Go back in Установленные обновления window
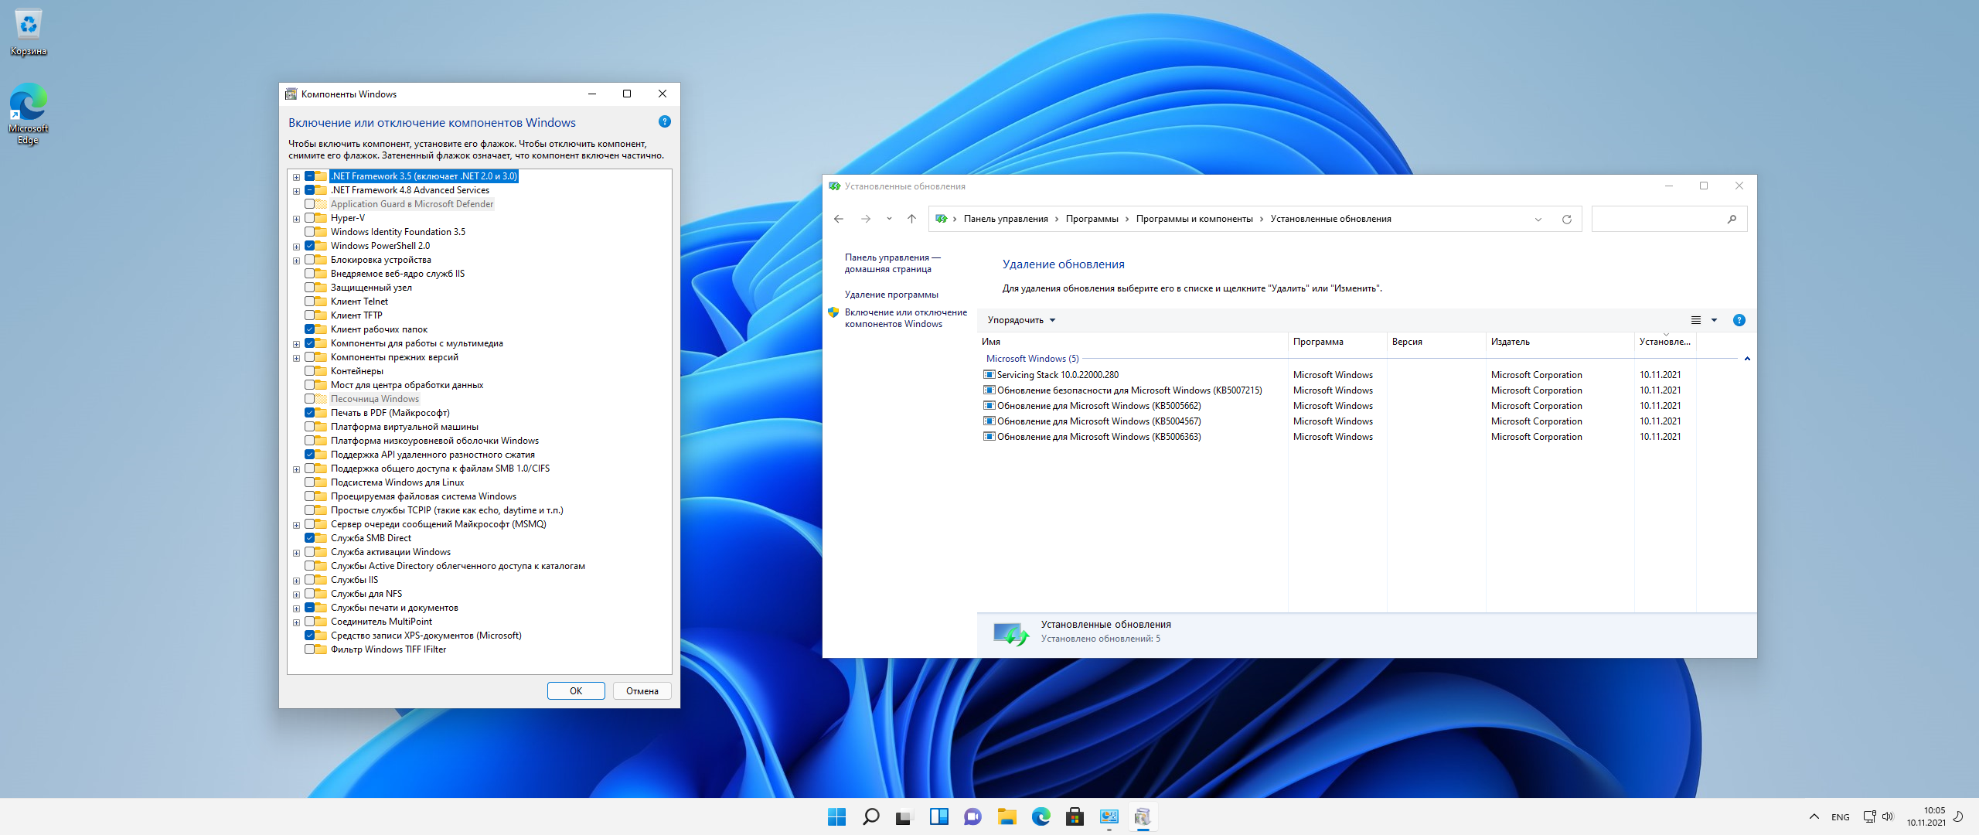The width and height of the screenshot is (1979, 835). (x=839, y=219)
